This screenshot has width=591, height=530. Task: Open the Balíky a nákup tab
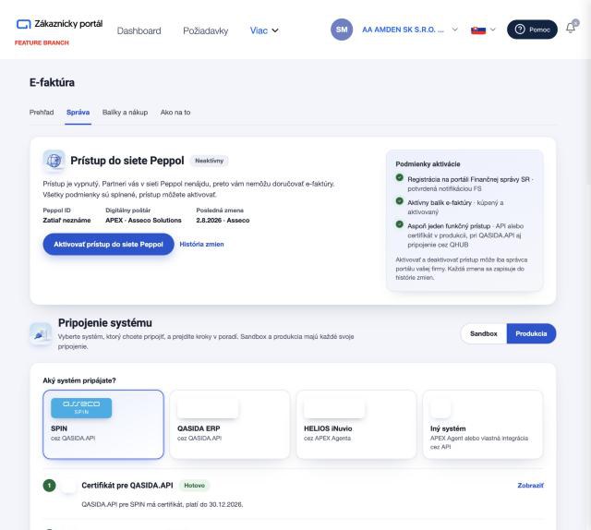coord(126,113)
